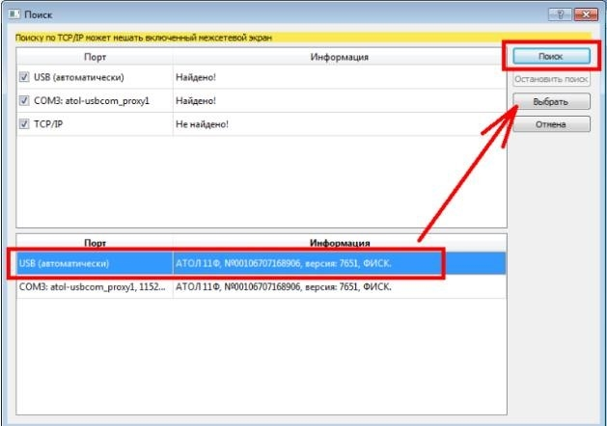
Task: Select the USB (автоматически) result row
Action: [x=261, y=264]
